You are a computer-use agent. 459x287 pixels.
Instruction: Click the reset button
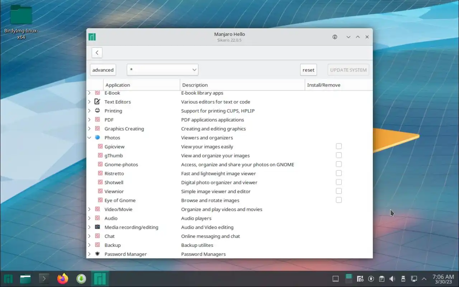308,70
